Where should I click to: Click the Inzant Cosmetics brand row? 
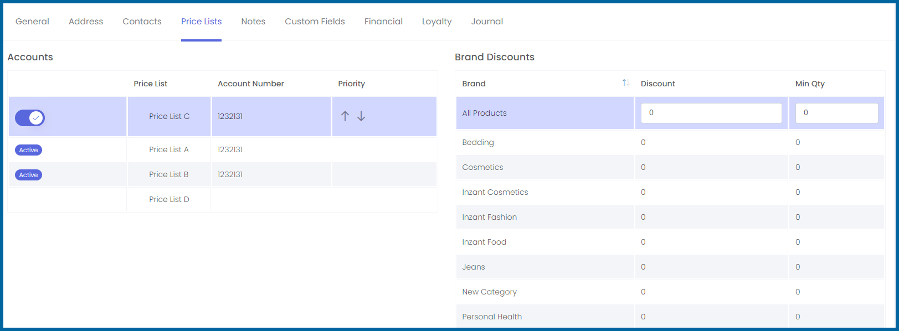pos(670,192)
